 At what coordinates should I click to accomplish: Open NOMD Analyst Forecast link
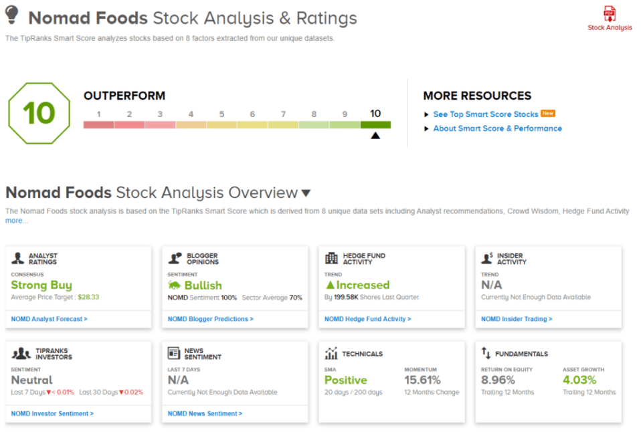(49, 319)
